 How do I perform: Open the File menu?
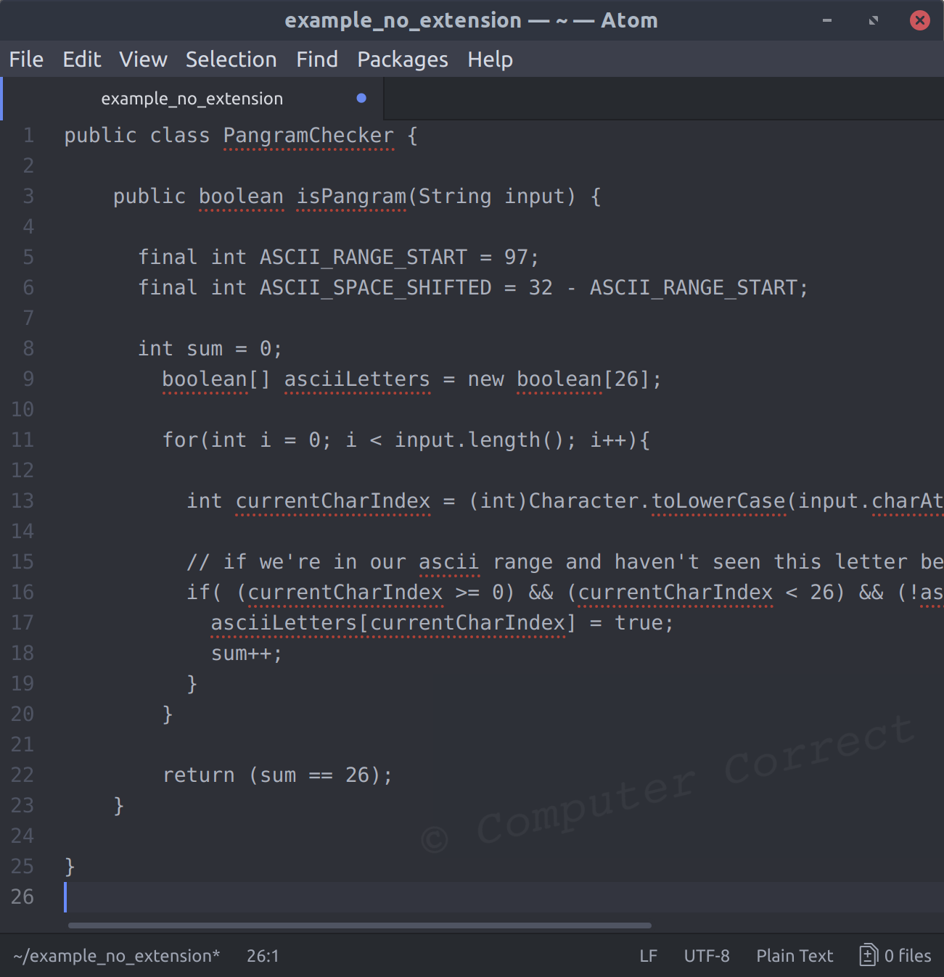point(26,59)
